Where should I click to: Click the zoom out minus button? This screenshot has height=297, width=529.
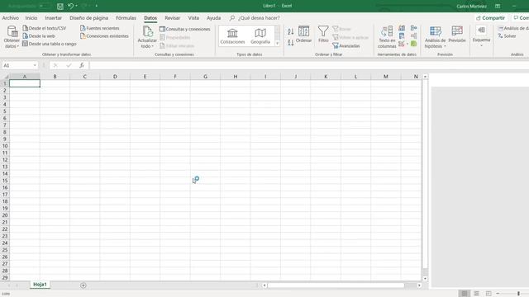(498, 294)
